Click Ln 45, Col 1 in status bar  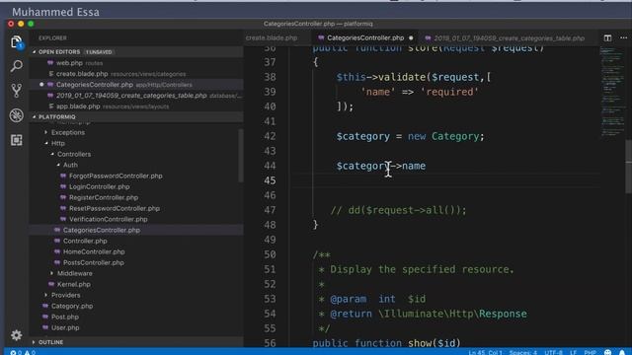(485, 353)
